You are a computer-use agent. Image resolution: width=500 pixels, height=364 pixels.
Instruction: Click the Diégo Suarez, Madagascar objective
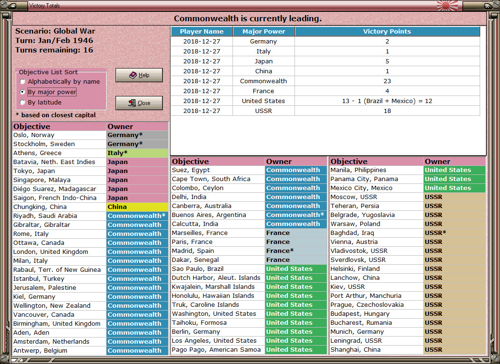[59, 189]
